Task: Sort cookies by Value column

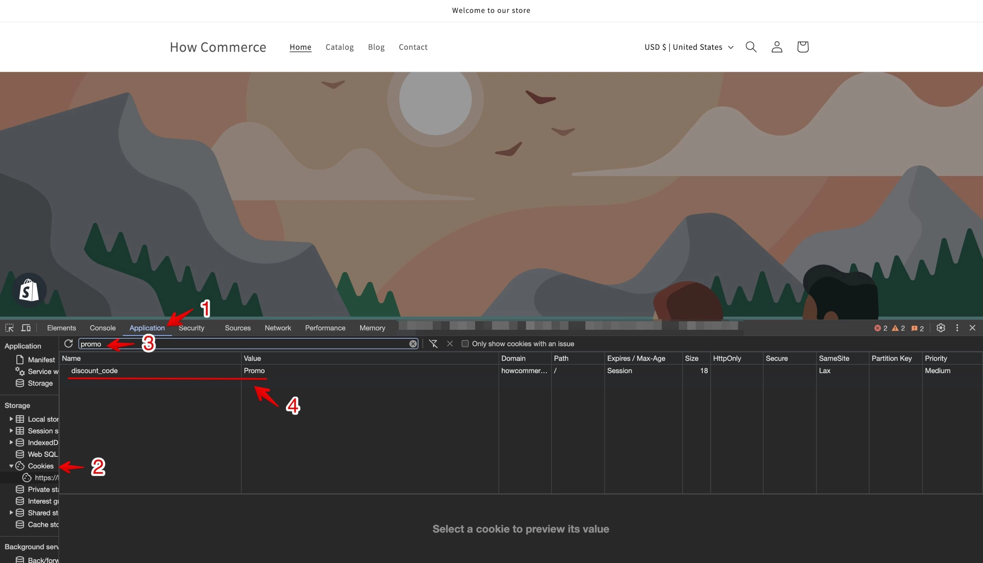Action: pyautogui.click(x=370, y=358)
